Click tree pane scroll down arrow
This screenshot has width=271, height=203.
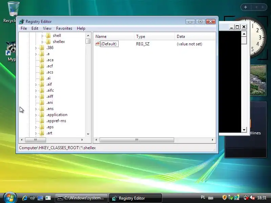pyautogui.click(x=88, y=134)
